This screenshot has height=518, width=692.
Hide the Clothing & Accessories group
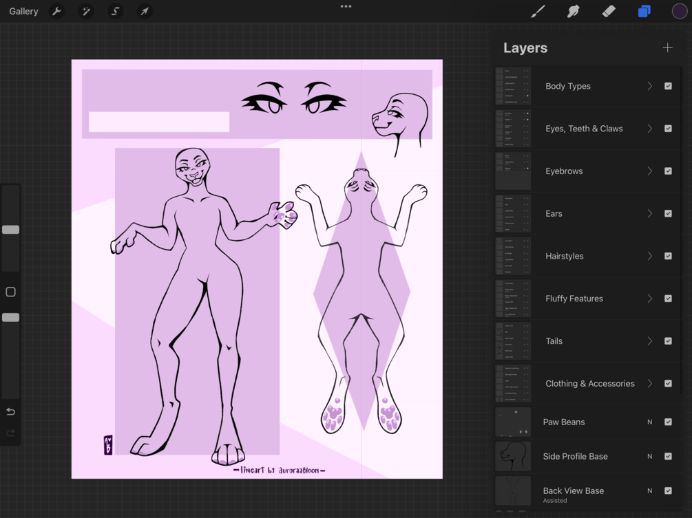coord(668,384)
